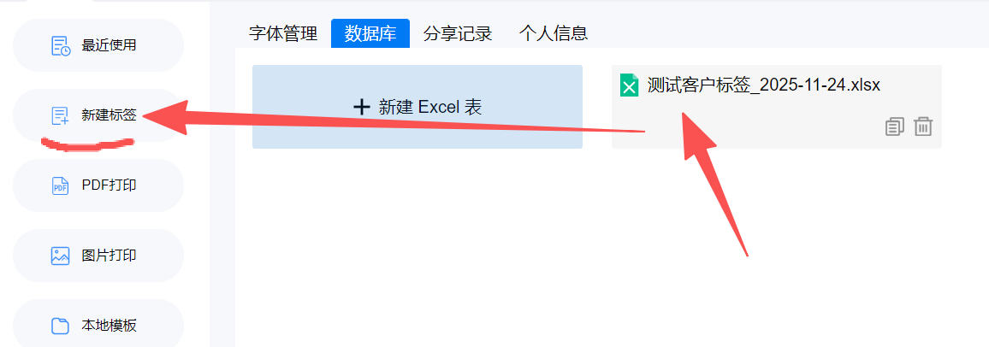This screenshot has height=347, width=989.
Task: Click the plus icon beside 新建 Excel 表
Action: coord(361,107)
